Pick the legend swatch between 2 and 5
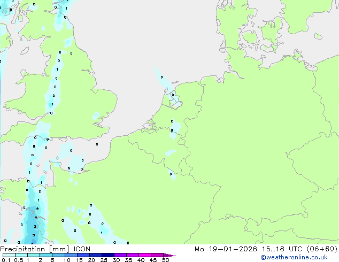The image size is (339, 262). 46,255
